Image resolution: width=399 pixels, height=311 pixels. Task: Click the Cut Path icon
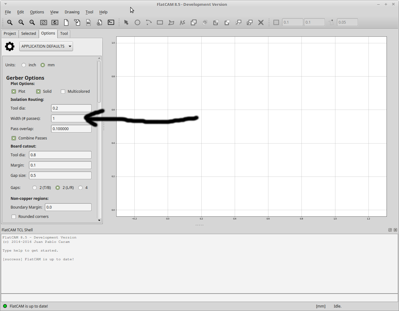[227, 22]
